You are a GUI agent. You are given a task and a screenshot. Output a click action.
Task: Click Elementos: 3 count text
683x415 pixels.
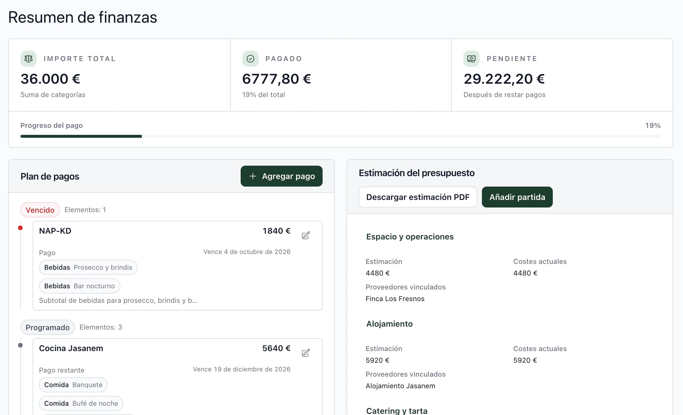click(101, 327)
